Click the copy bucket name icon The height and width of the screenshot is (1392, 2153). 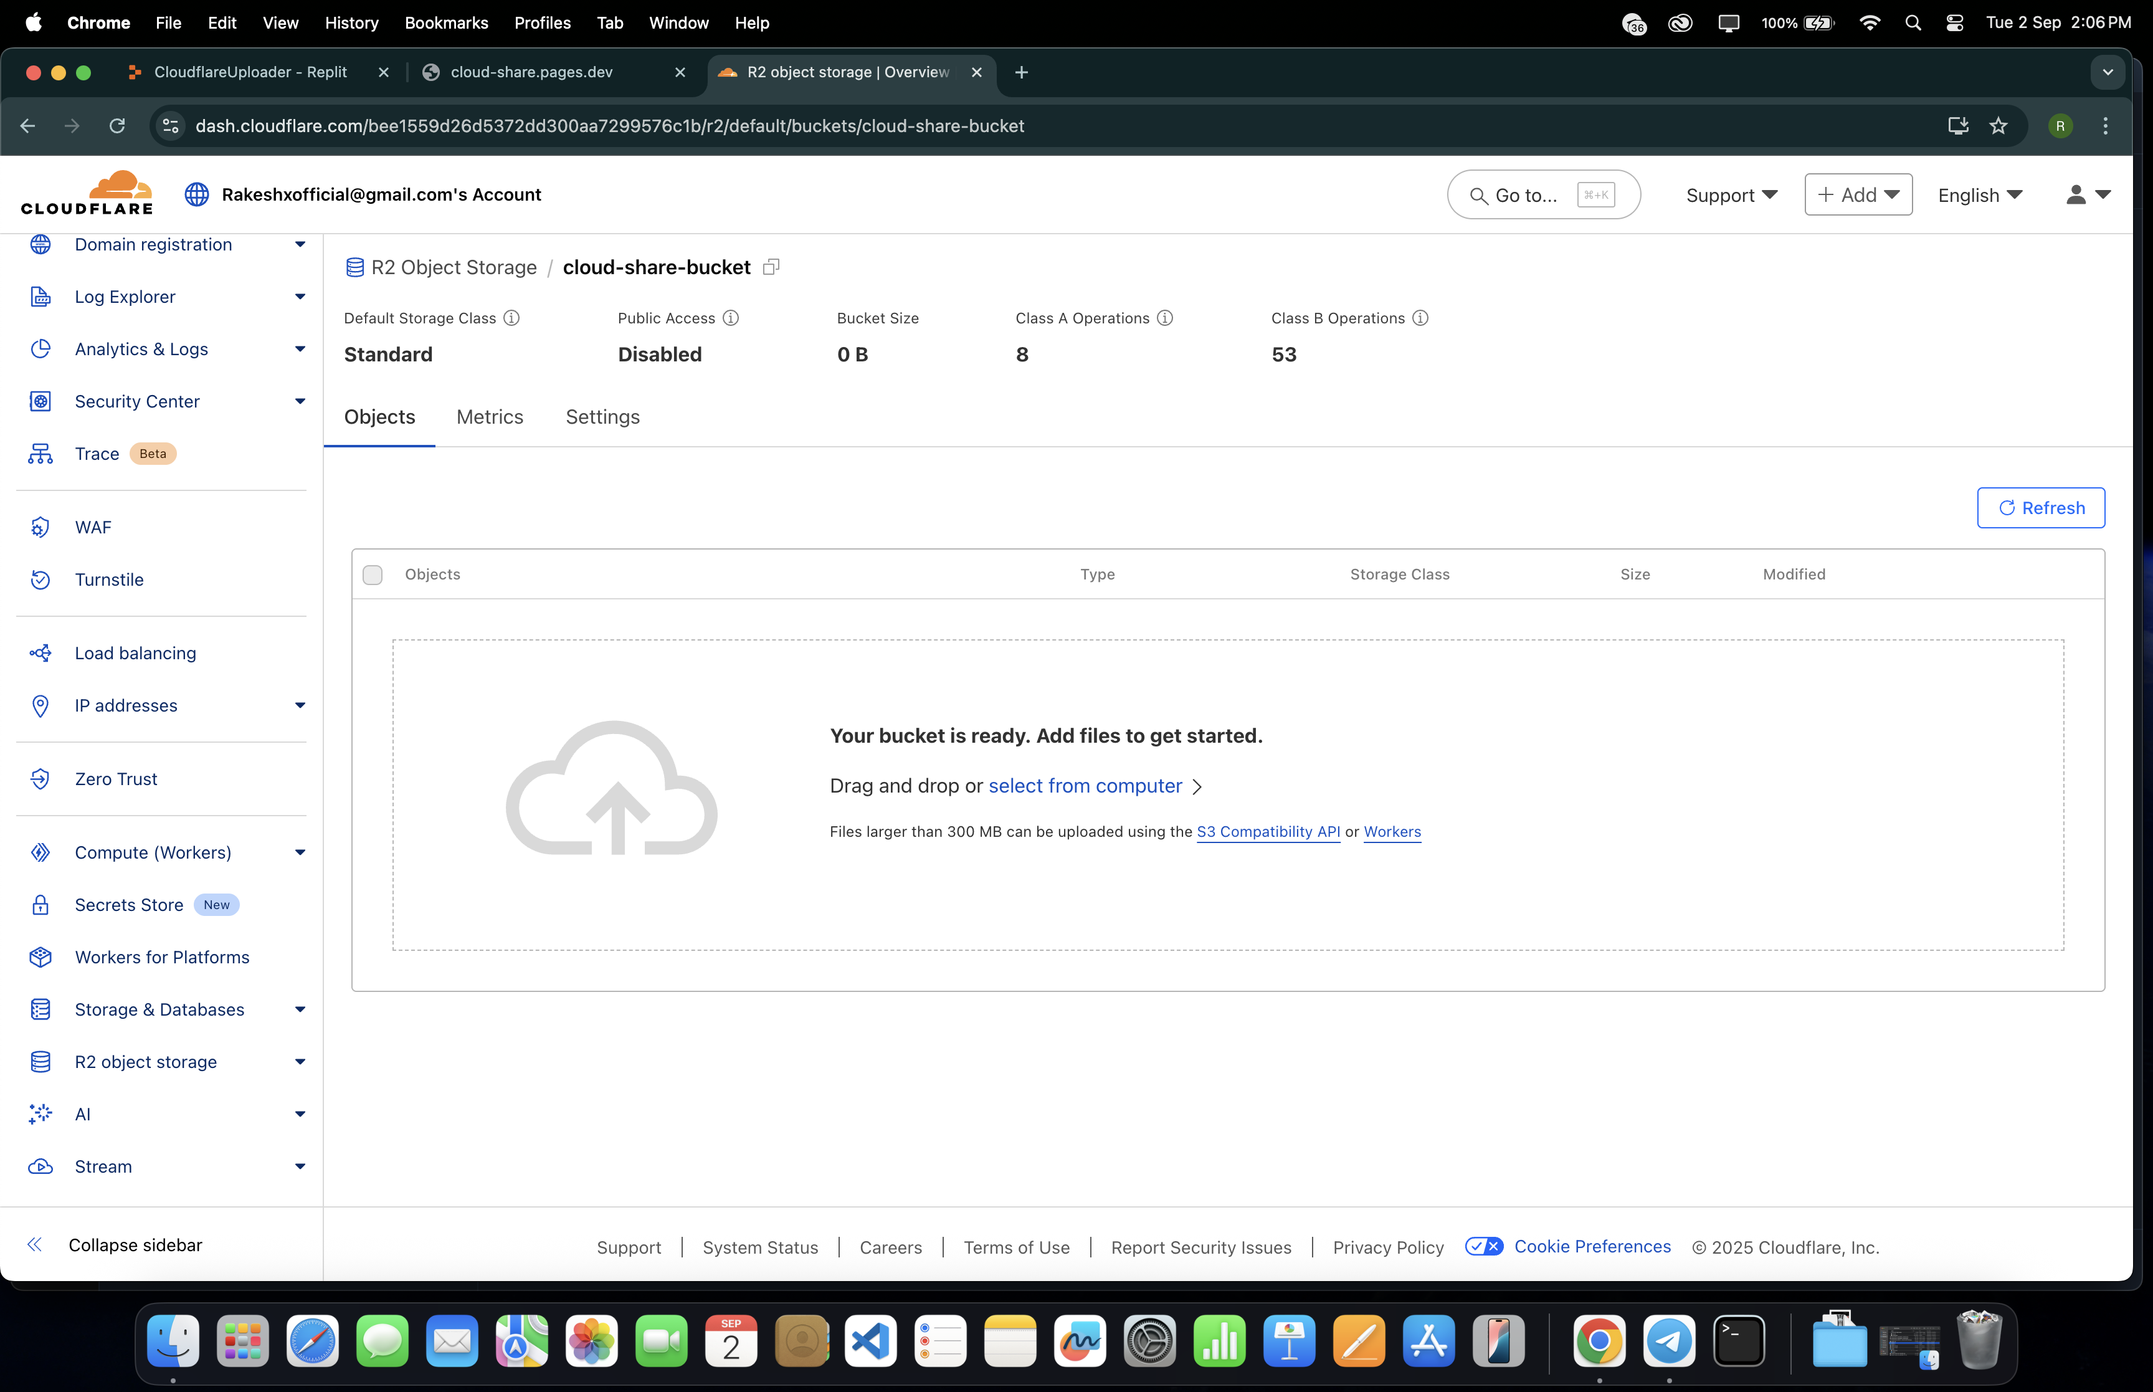click(771, 267)
